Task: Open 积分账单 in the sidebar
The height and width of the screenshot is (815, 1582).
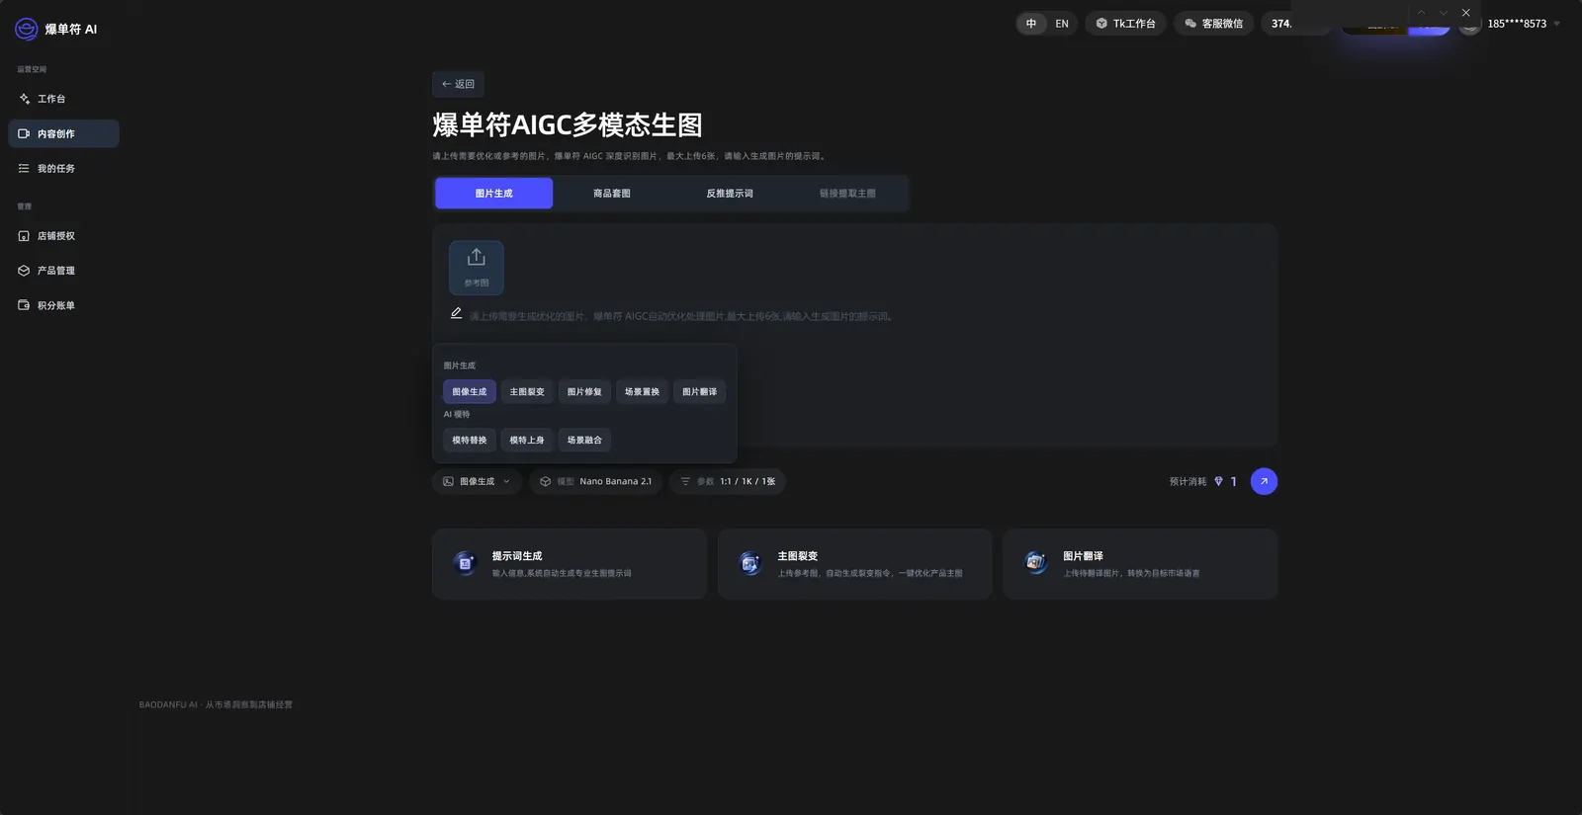Action: tap(63, 305)
